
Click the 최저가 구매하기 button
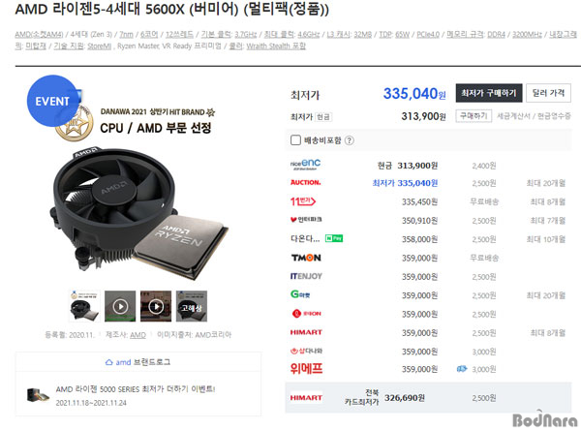click(489, 93)
